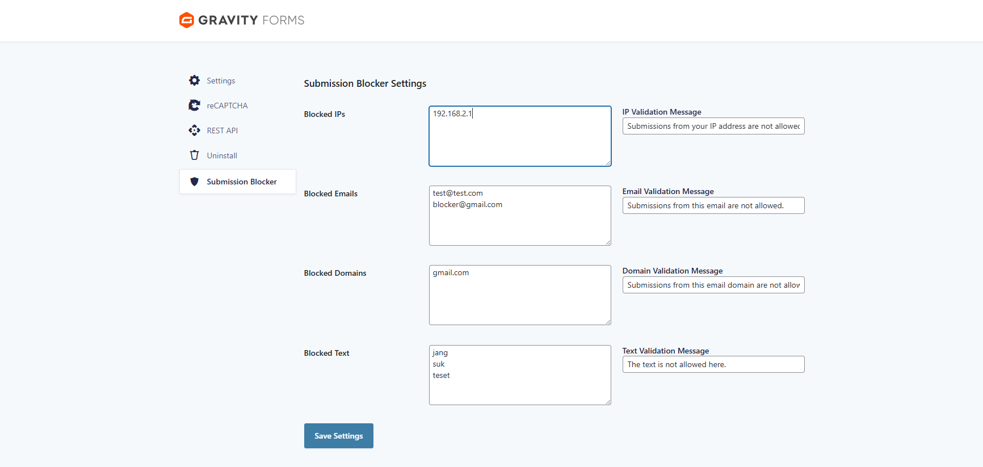Click the Gravity Forms logo icon
This screenshot has width=983, height=467.
tap(186, 20)
